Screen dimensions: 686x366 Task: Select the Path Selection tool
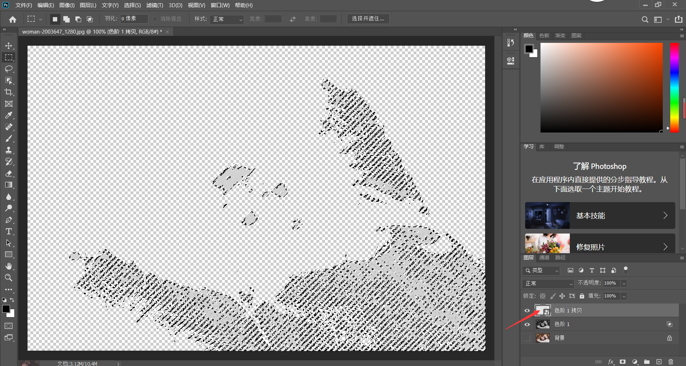[9, 243]
